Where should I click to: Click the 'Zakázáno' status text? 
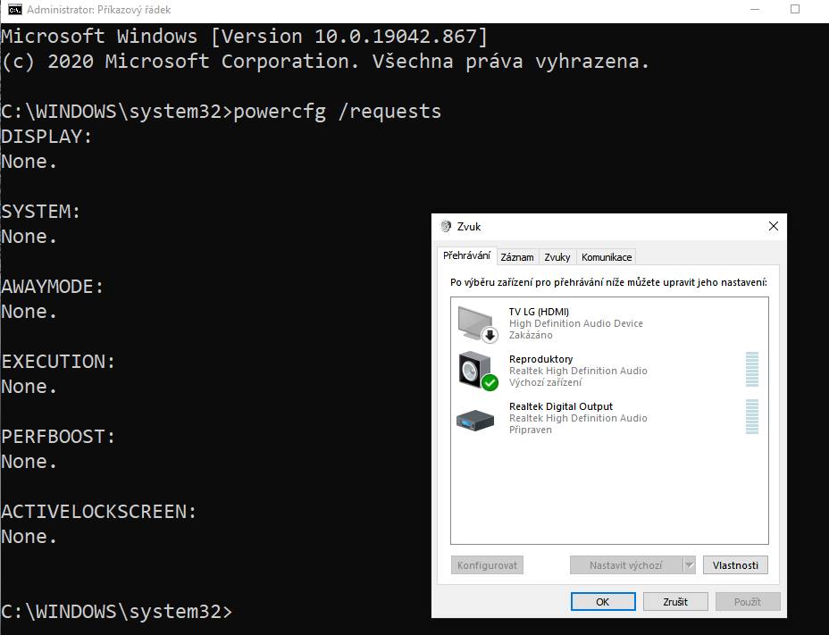[531, 335]
